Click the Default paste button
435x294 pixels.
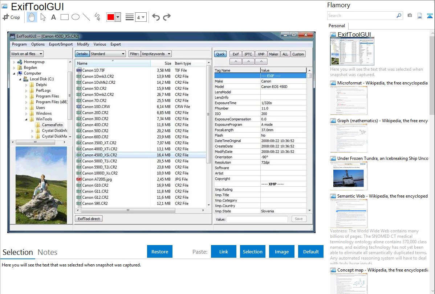(x=311, y=252)
